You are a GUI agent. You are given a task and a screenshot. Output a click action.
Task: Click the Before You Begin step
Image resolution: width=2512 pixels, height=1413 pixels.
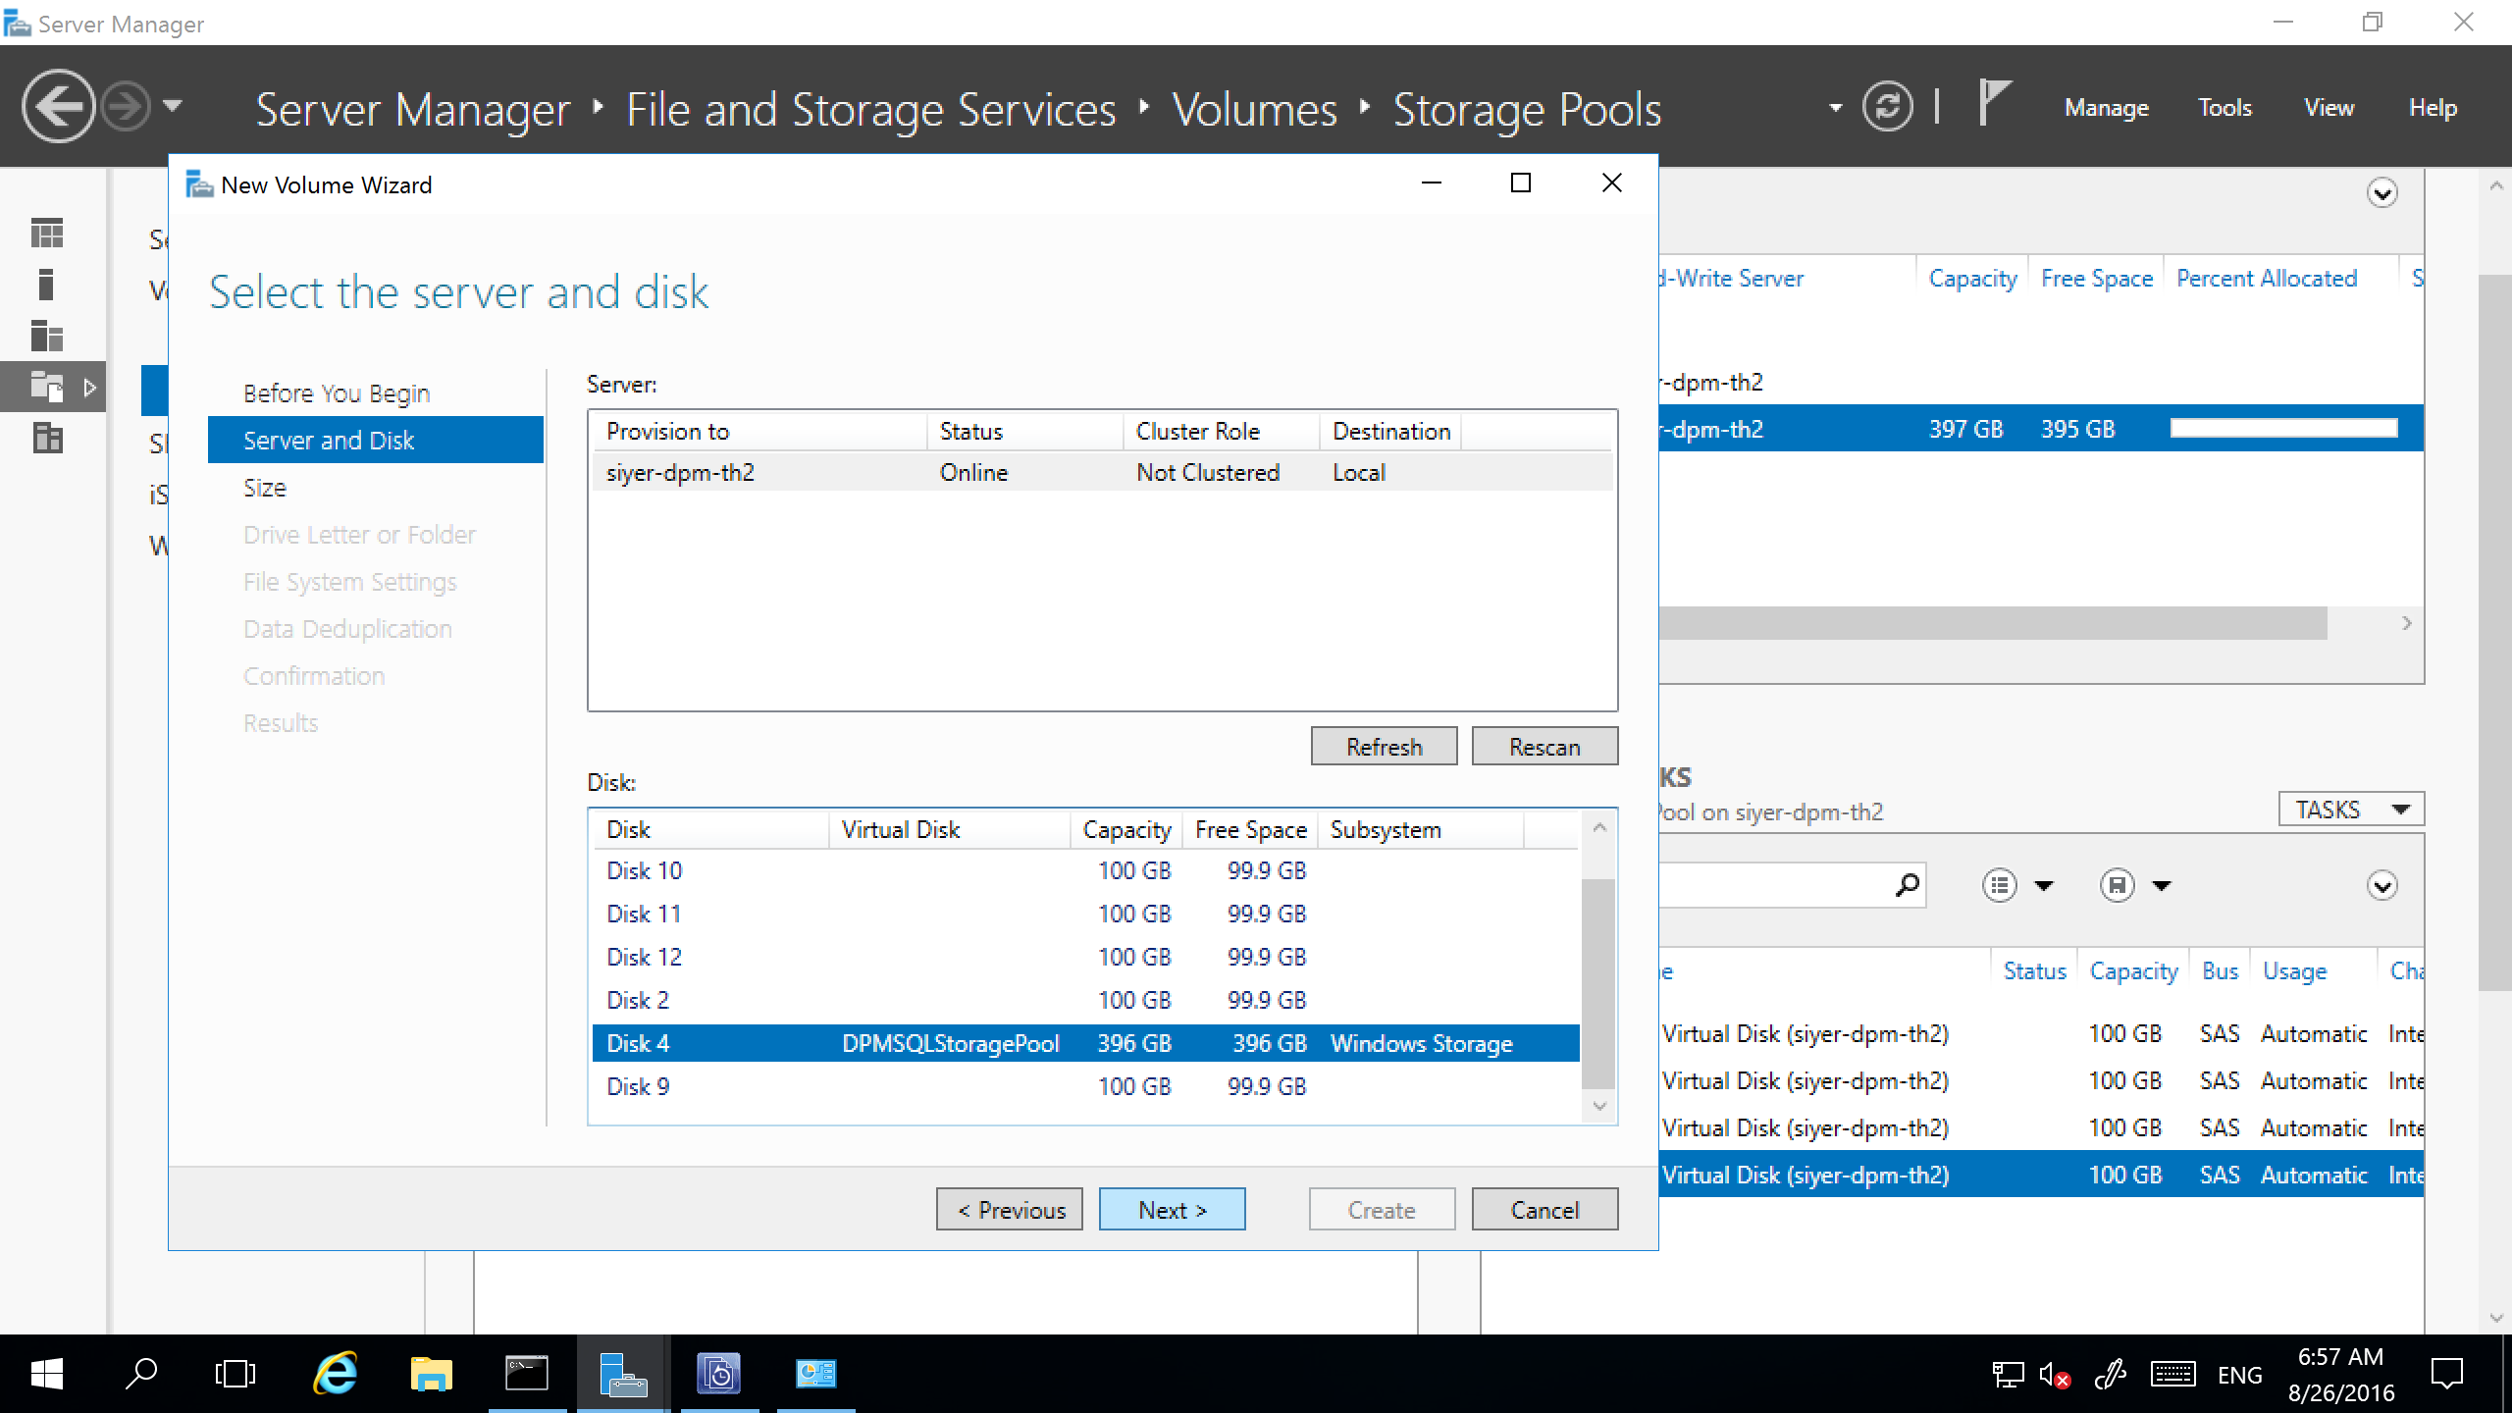coord(337,392)
